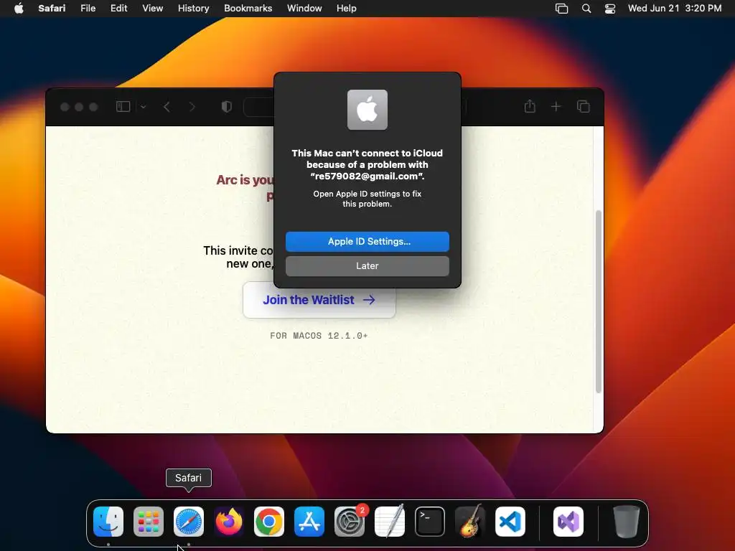Launch Visual Studio Code from Dock

[x=510, y=522]
